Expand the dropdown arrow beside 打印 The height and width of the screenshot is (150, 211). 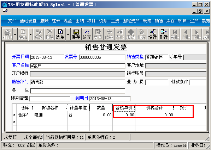(x=15, y=34)
